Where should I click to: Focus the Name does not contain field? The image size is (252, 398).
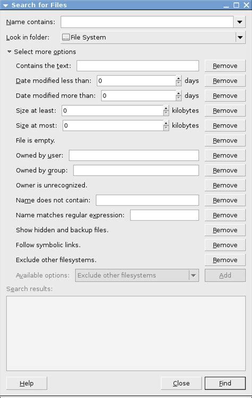click(x=147, y=201)
